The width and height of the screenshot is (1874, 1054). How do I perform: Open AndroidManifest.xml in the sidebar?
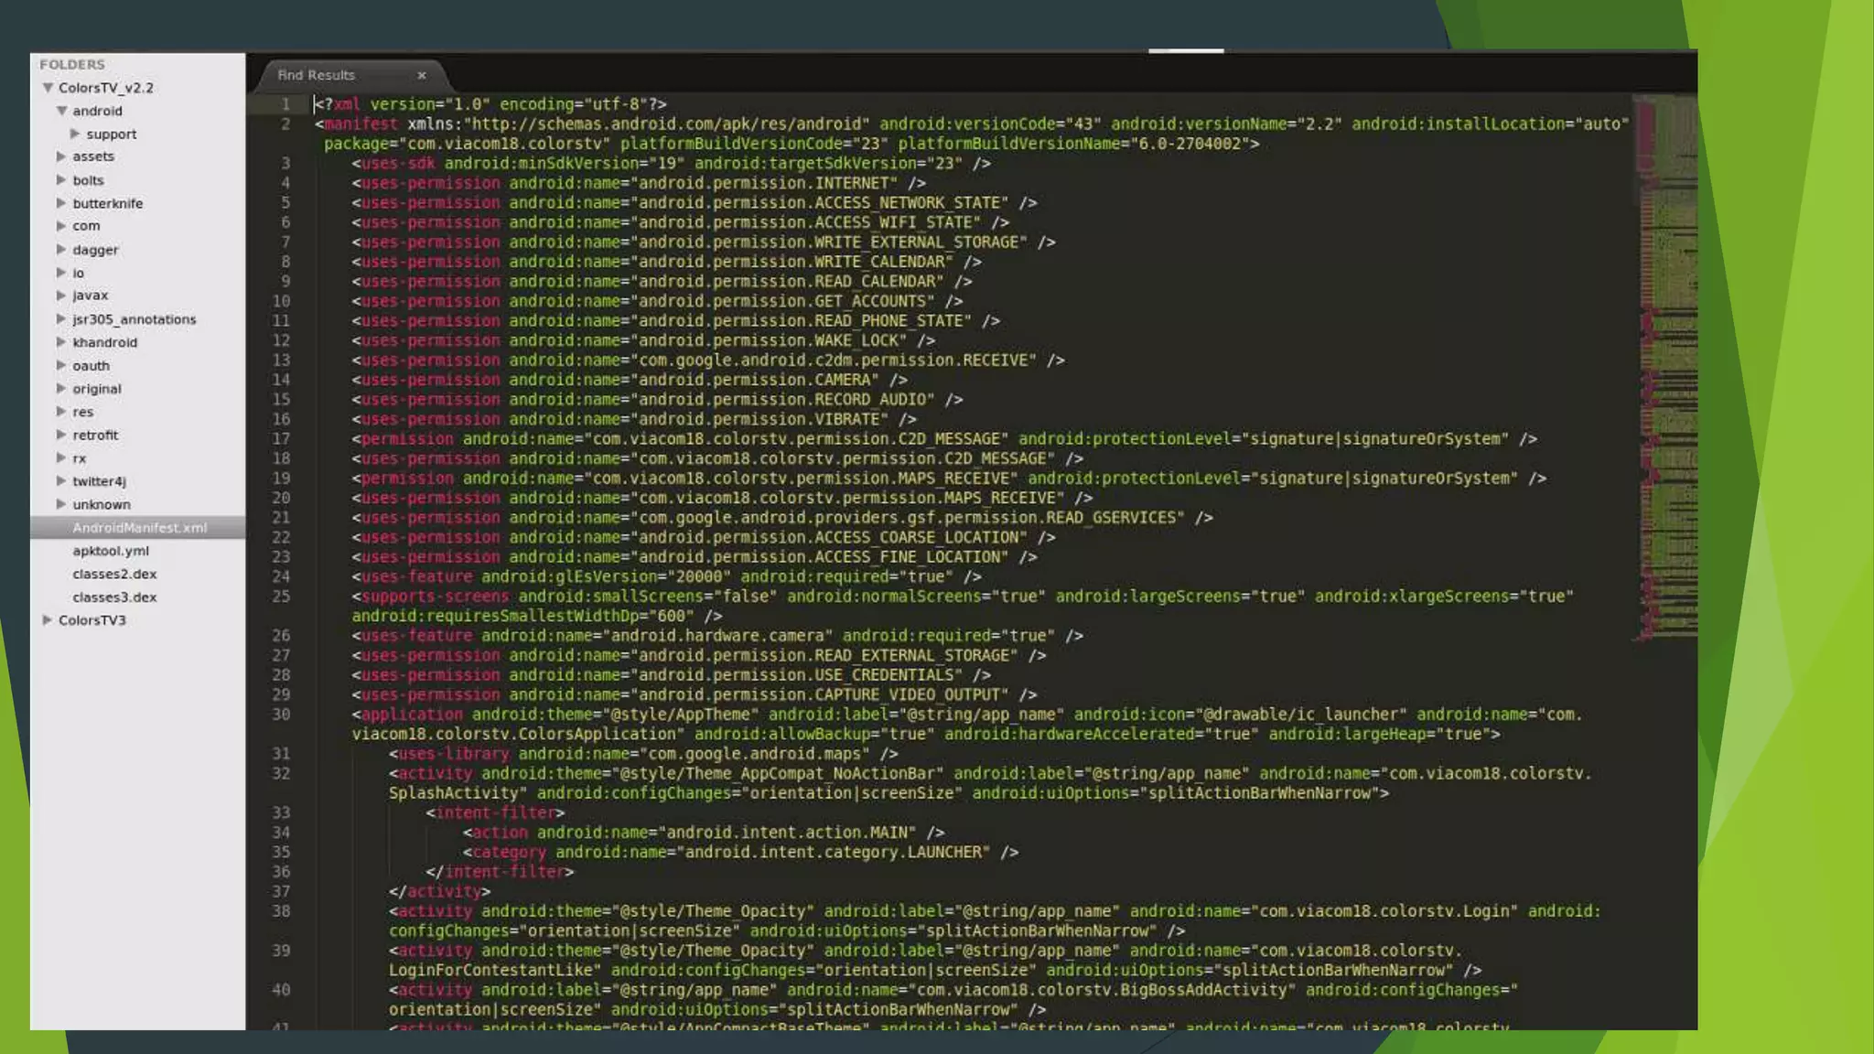point(140,528)
